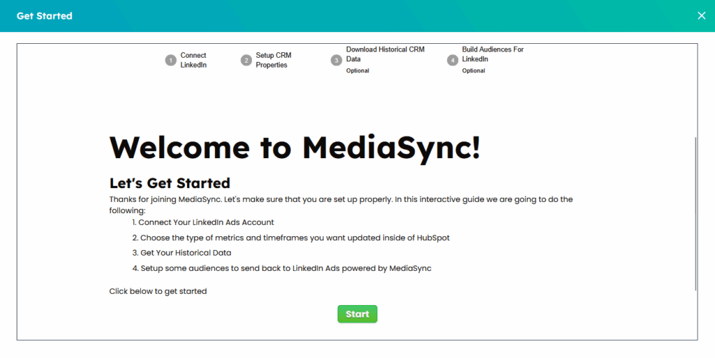Viewport: 715px width, 358px height.
Task: Open the Download Historical CRM Data step
Action: tap(385, 54)
